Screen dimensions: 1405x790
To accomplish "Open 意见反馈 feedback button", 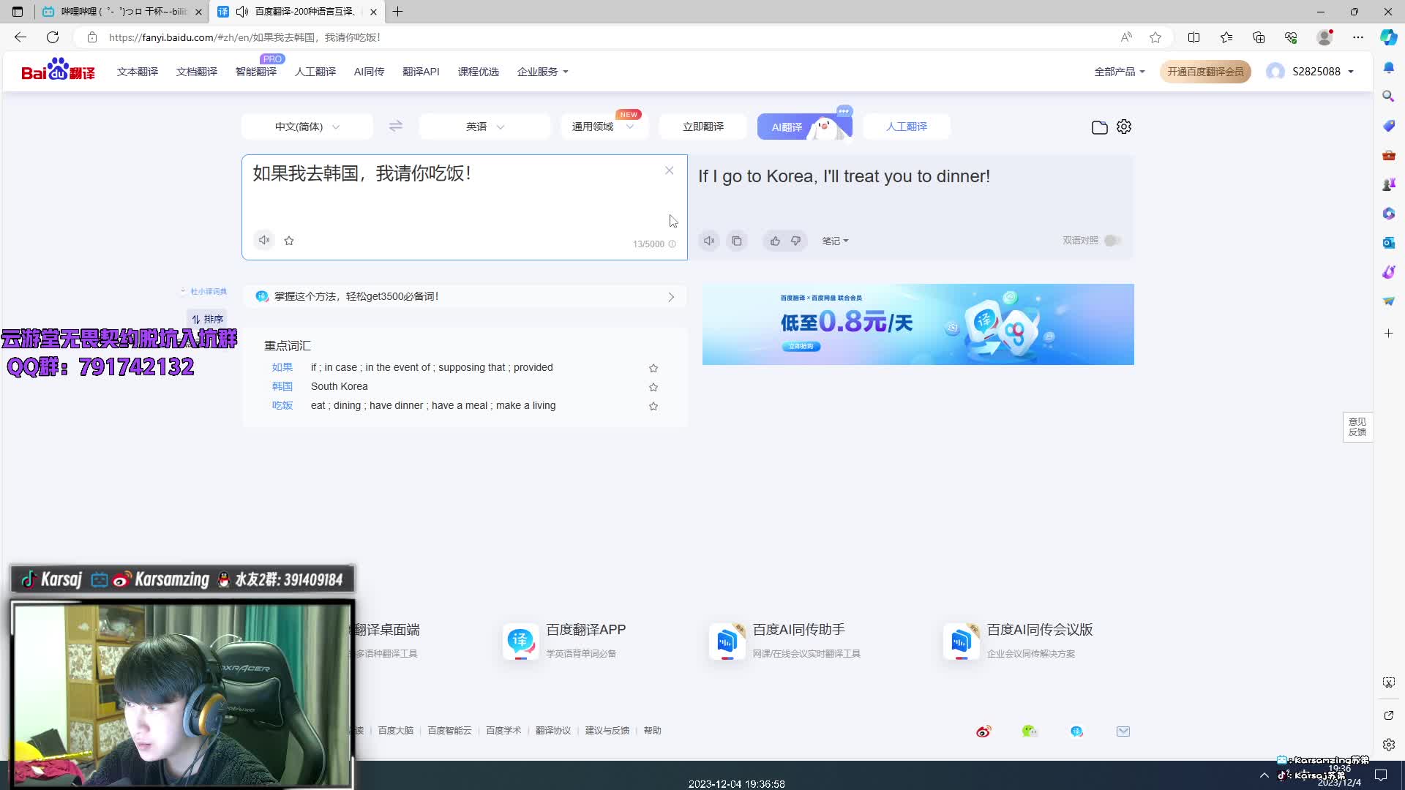I will point(1357,427).
